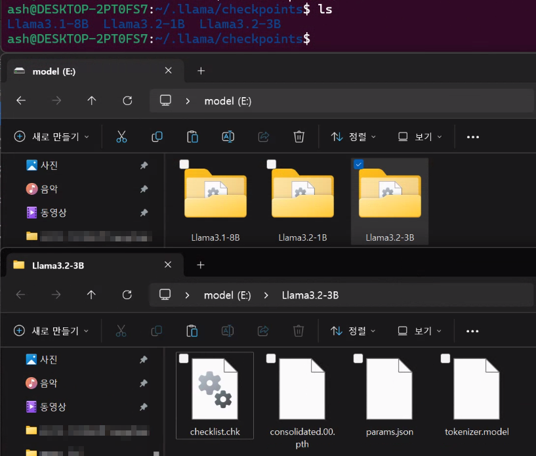Click model (E:) breadcrumb in top window

(x=228, y=101)
